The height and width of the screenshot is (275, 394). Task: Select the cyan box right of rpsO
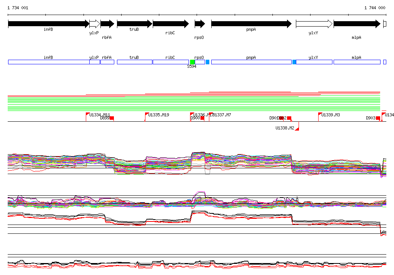pos(207,62)
